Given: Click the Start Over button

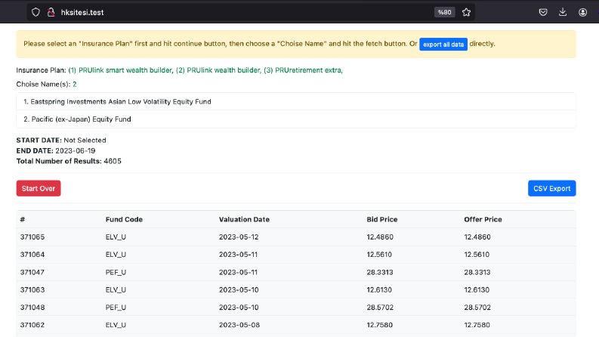Looking at the screenshot, I should [39, 188].
